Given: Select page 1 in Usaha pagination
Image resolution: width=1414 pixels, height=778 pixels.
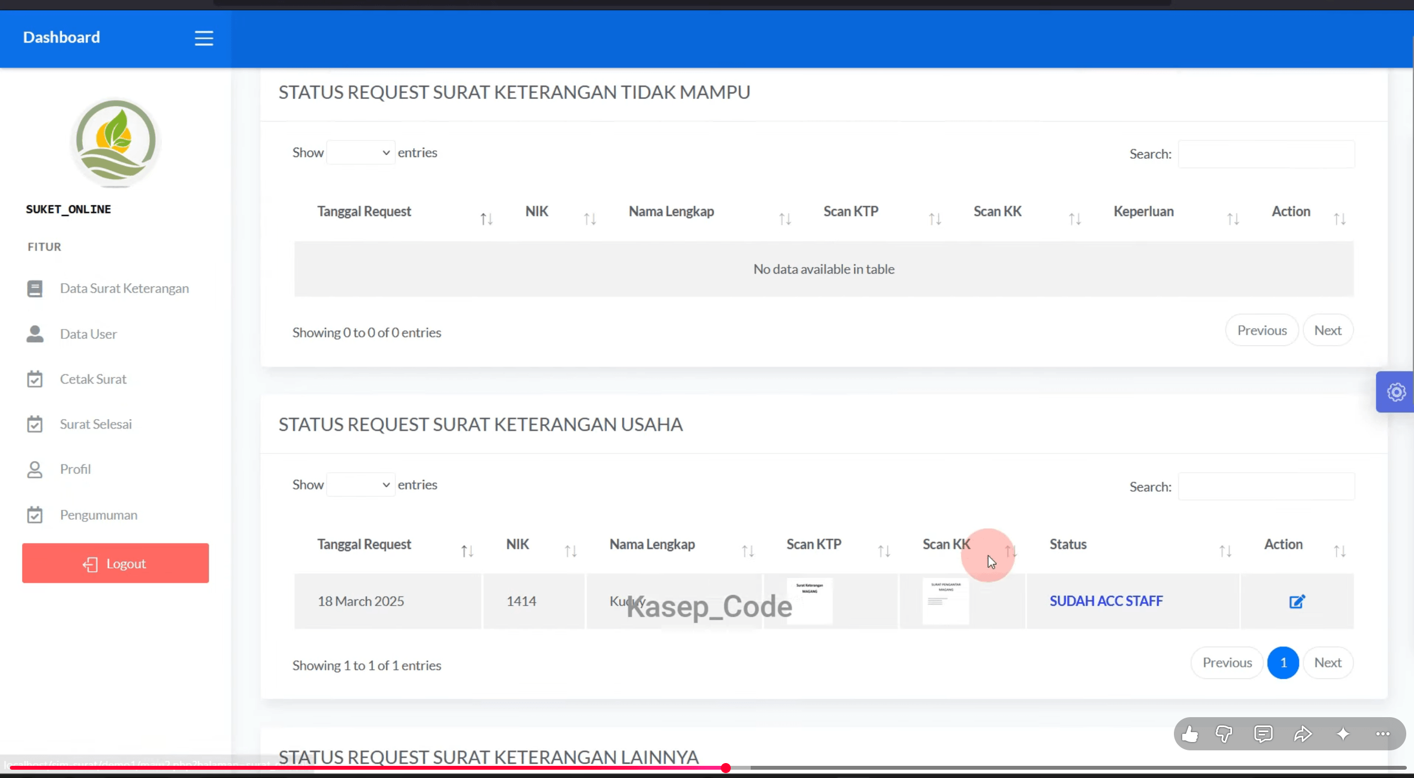Looking at the screenshot, I should pyautogui.click(x=1283, y=663).
